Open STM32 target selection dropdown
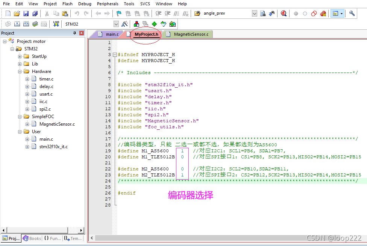 point(116,24)
